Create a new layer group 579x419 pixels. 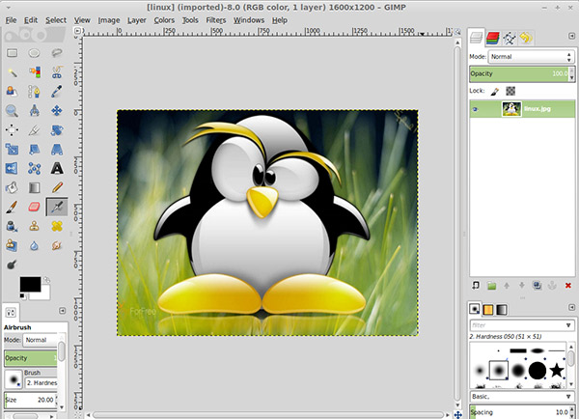pyautogui.click(x=491, y=286)
